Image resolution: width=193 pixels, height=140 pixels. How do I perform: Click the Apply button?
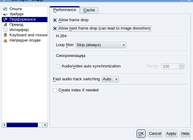[x=171, y=133]
